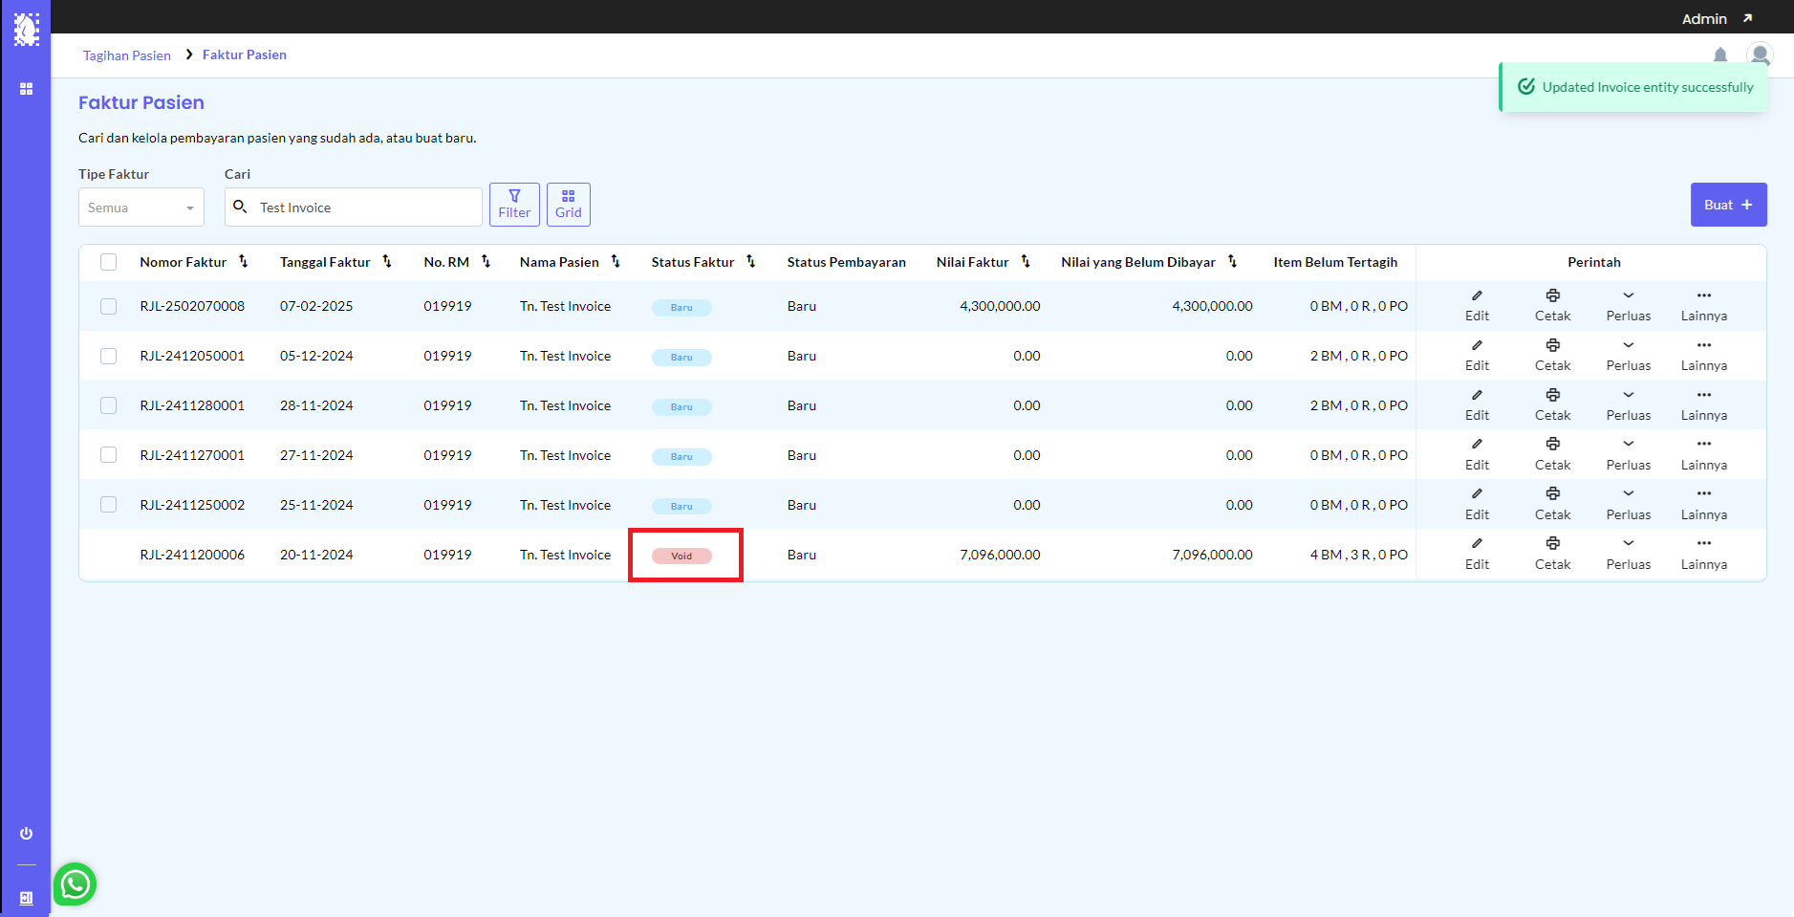1794x917 pixels.
Task: Expand row RJL-2411250002 with Perluas
Action: (x=1629, y=505)
